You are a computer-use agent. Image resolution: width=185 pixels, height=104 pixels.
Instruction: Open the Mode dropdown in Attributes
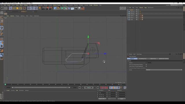(164, 70)
